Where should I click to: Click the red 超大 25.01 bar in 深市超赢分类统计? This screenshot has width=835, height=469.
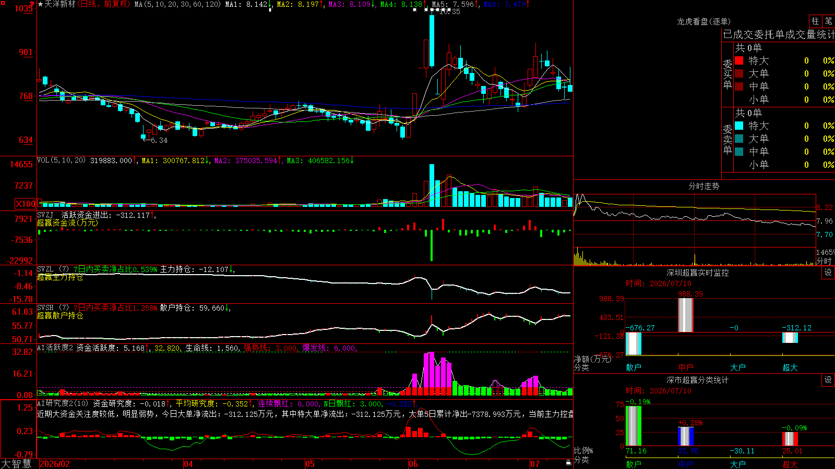tap(790, 439)
